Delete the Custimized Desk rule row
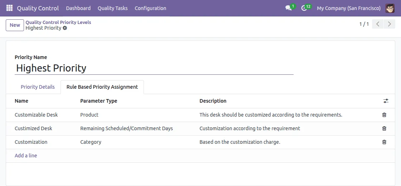The width and height of the screenshot is (401, 186). click(x=384, y=128)
